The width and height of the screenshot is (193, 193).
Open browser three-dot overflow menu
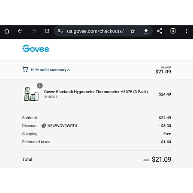coord(186,31)
